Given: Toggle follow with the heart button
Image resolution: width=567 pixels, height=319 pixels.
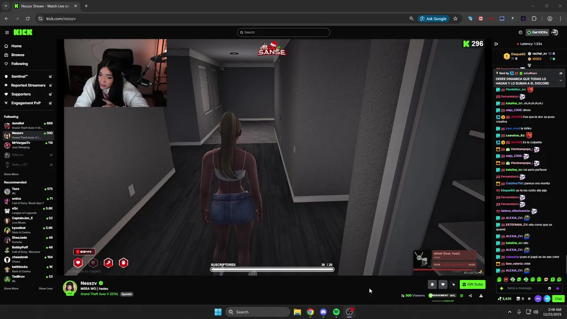Looking at the screenshot, I should click(443, 284).
